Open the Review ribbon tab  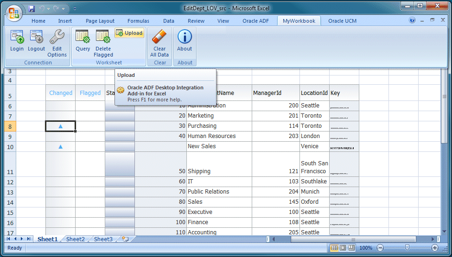click(196, 21)
